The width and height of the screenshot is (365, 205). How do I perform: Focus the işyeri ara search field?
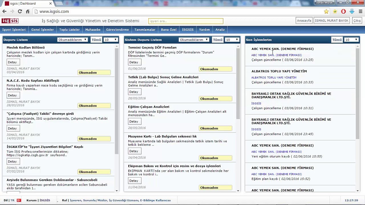(x=186, y=21)
